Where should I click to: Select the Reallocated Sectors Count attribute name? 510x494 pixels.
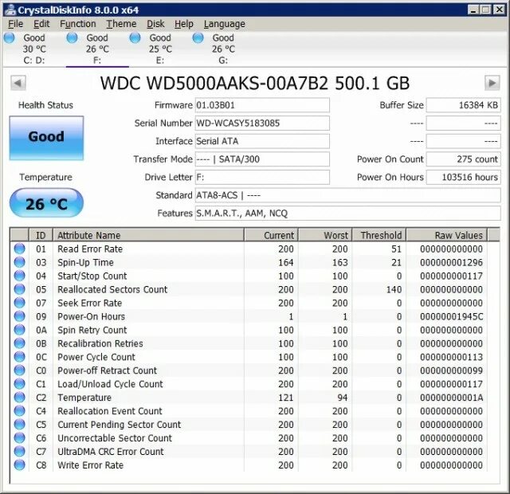pyautogui.click(x=112, y=289)
